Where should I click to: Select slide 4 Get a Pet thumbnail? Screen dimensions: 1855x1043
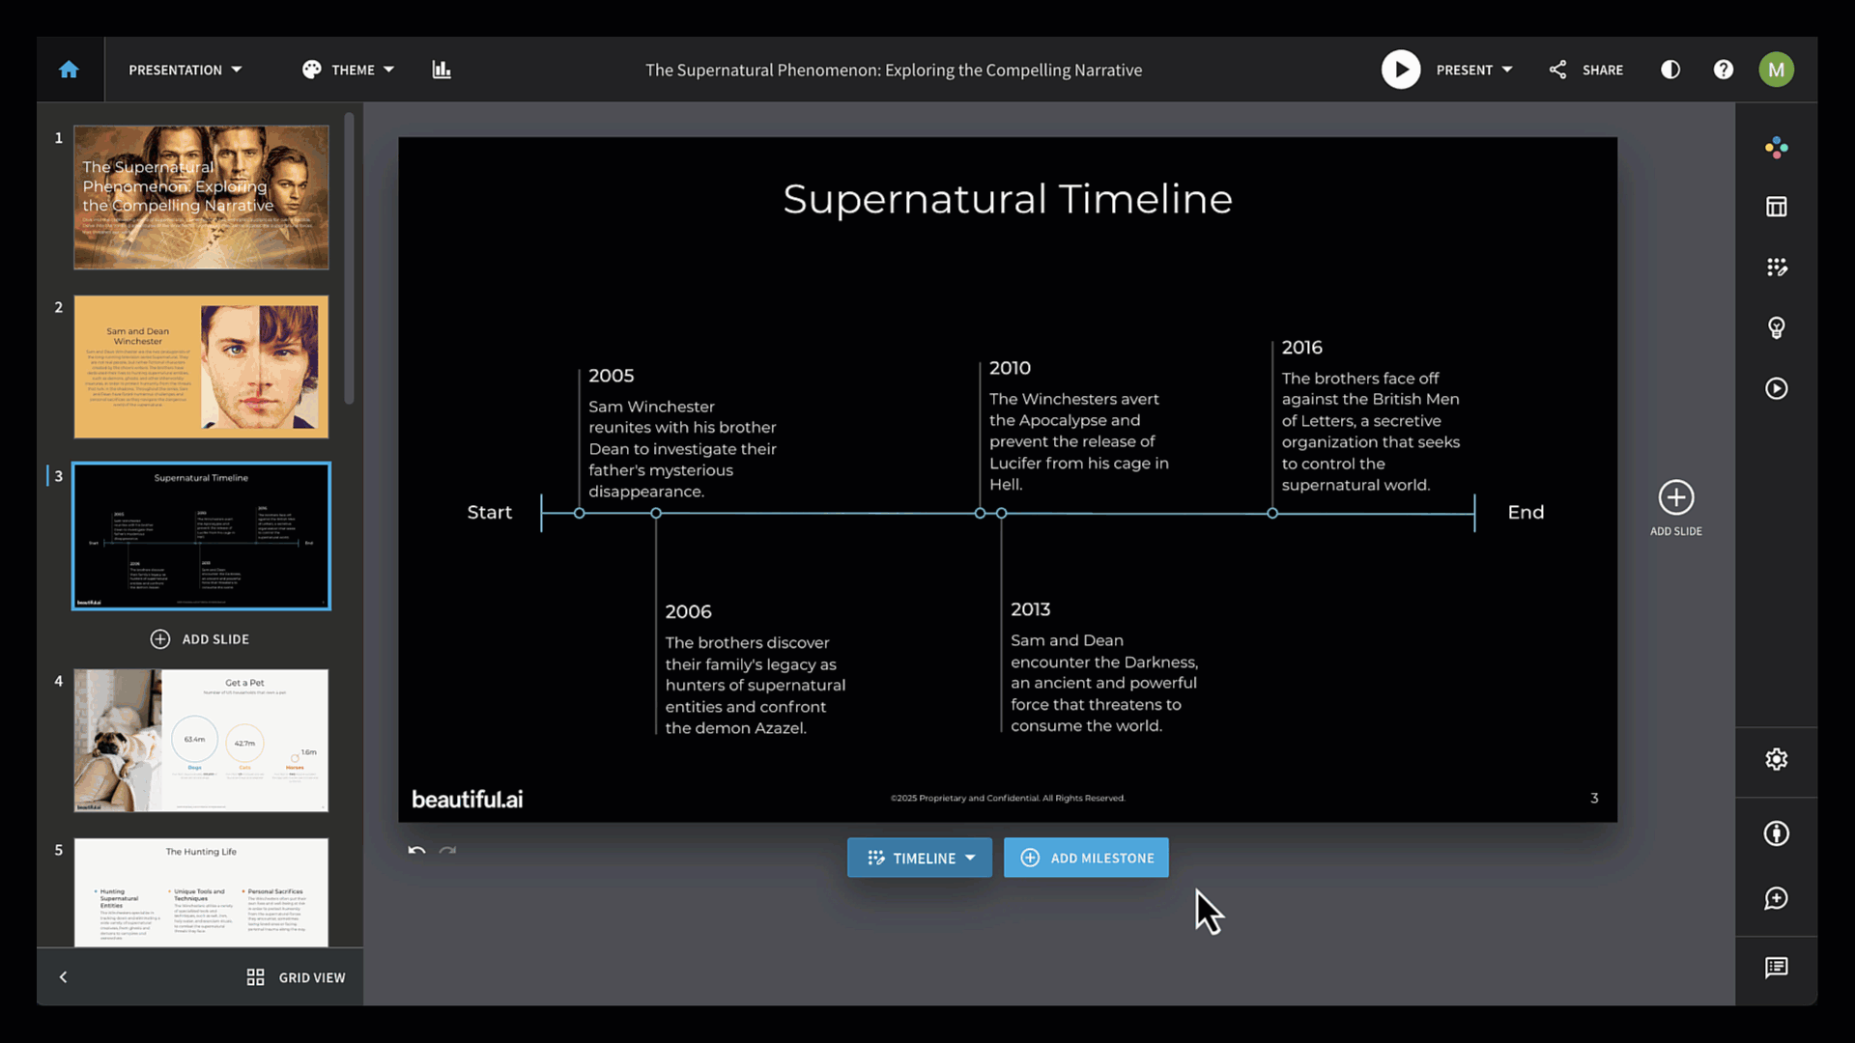coord(201,741)
